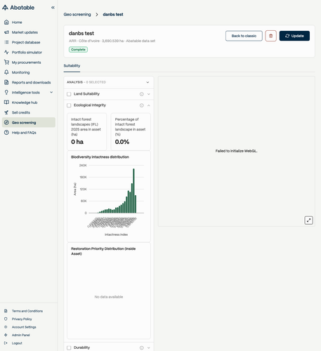
Task: Click the Land Suitability info icon
Action: pos(142,94)
